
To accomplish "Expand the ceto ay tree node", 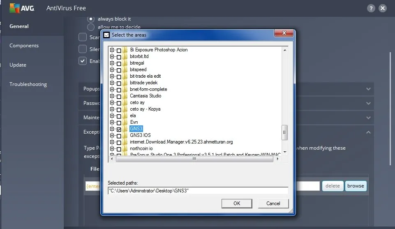I will tap(112, 102).
